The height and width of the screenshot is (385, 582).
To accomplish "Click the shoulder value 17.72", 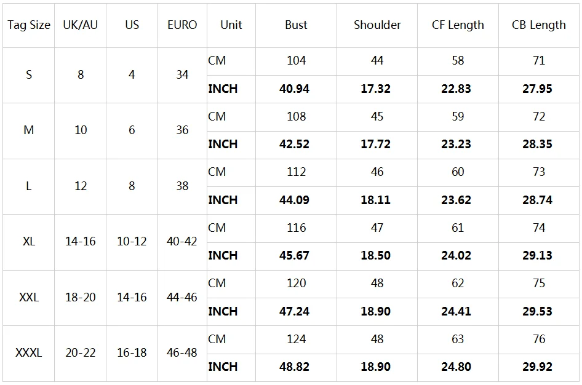I will 376,145.
